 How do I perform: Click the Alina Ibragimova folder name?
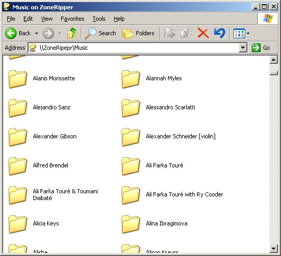[166, 223]
